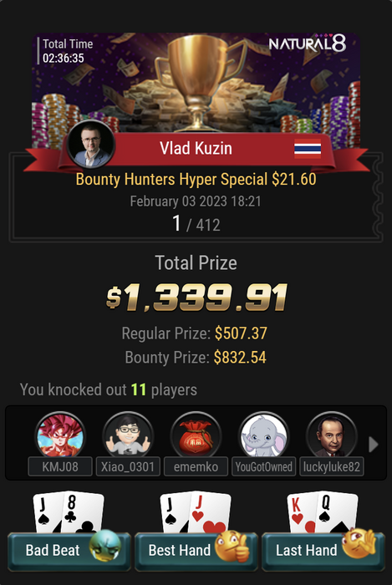Click the Natural8 logo
This screenshot has height=585, width=392.
(x=308, y=43)
